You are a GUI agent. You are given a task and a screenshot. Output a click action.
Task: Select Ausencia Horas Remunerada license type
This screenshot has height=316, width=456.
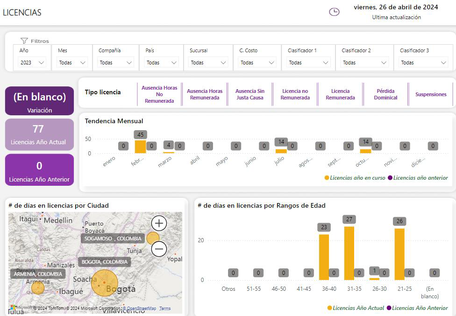[x=205, y=94]
